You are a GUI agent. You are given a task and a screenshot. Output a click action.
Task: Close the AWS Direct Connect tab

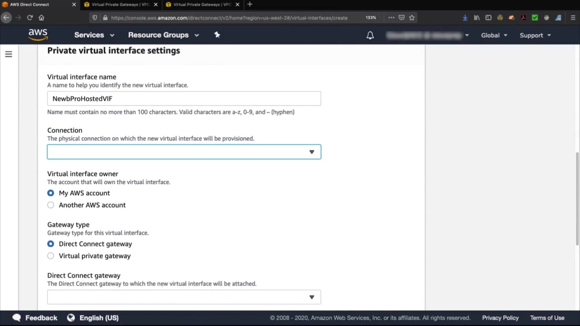(x=74, y=5)
